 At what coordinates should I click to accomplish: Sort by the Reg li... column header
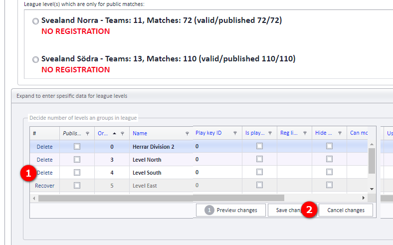point(289,133)
